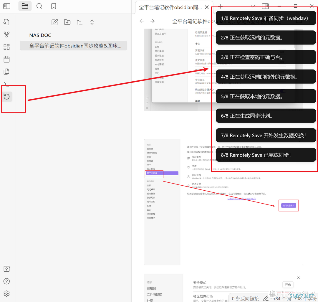Navigate forward in note history
The width and height of the screenshot is (318, 302).
coord(153,21)
